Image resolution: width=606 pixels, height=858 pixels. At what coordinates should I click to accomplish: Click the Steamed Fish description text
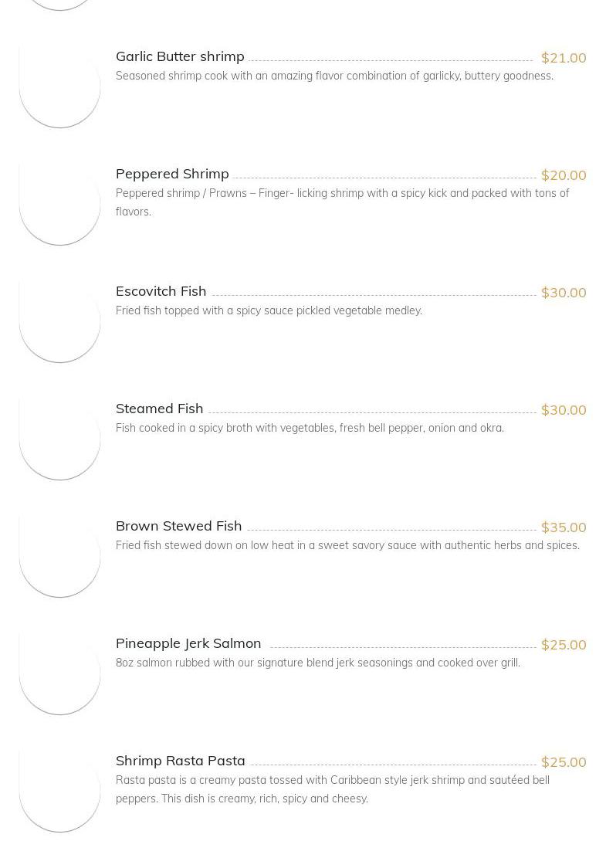click(x=310, y=428)
